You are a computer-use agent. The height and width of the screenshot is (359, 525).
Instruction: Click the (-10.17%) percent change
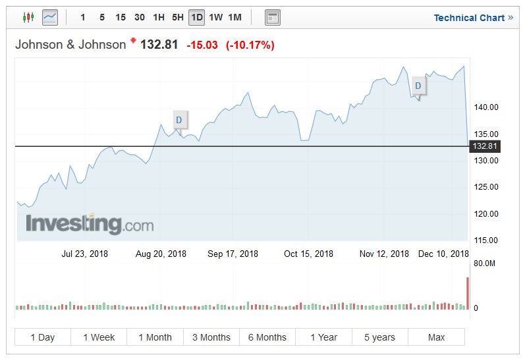click(x=250, y=45)
